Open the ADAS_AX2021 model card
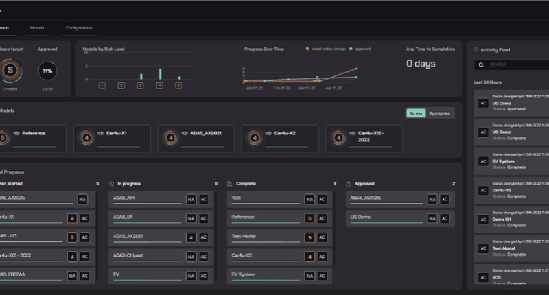Image resolution: width=549 pixels, height=295 pixels. click(196, 138)
